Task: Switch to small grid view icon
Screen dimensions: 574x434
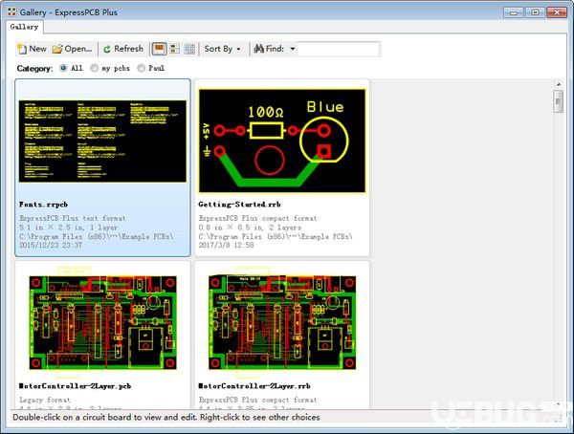Action: [x=189, y=49]
